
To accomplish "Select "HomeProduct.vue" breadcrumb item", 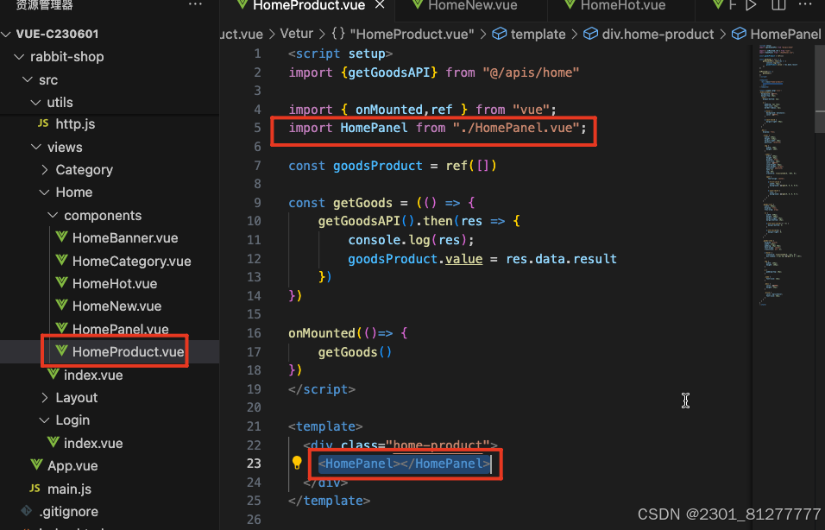I will coord(403,35).
